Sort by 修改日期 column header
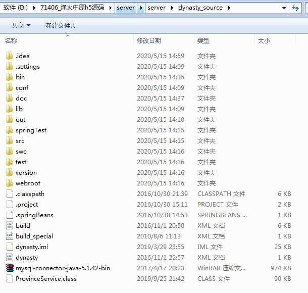This screenshot has height=293, width=308. pyautogui.click(x=149, y=41)
